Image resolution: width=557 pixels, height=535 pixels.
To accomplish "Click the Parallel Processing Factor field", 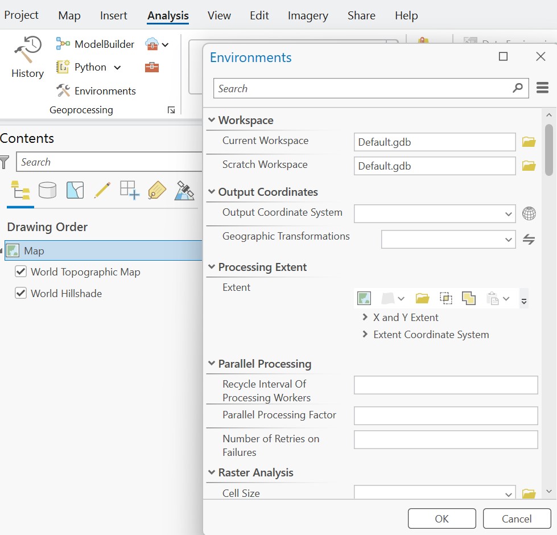I will 445,415.
